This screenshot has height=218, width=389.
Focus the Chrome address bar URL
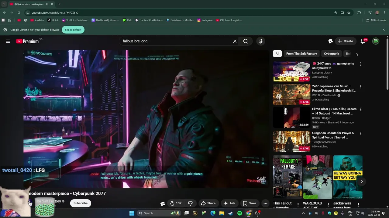tap(55, 13)
